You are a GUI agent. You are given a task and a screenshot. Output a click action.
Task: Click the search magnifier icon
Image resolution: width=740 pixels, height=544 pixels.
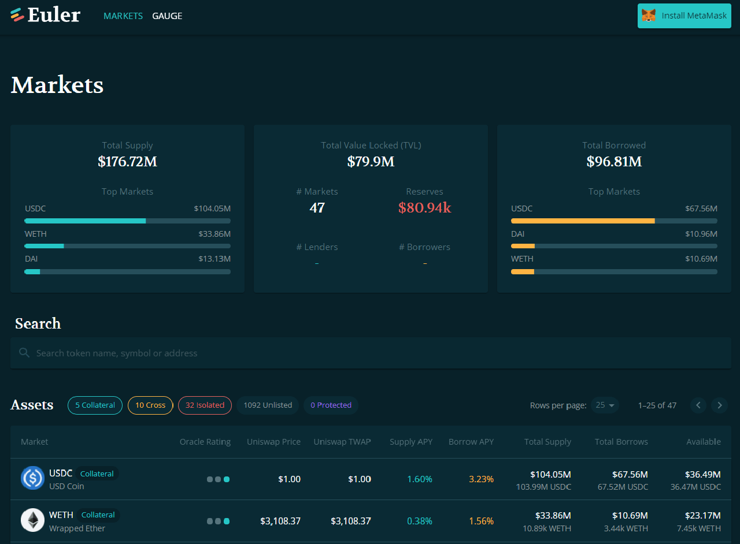pyautogui.click(x=24, y=352)
